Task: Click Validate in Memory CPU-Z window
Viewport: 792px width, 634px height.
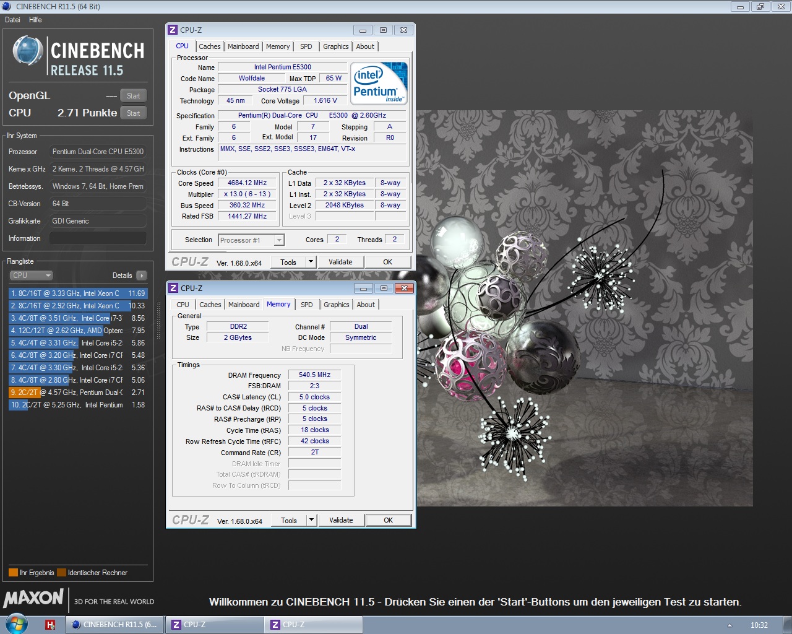Action: pyautogui.click(x=341, y=520)
